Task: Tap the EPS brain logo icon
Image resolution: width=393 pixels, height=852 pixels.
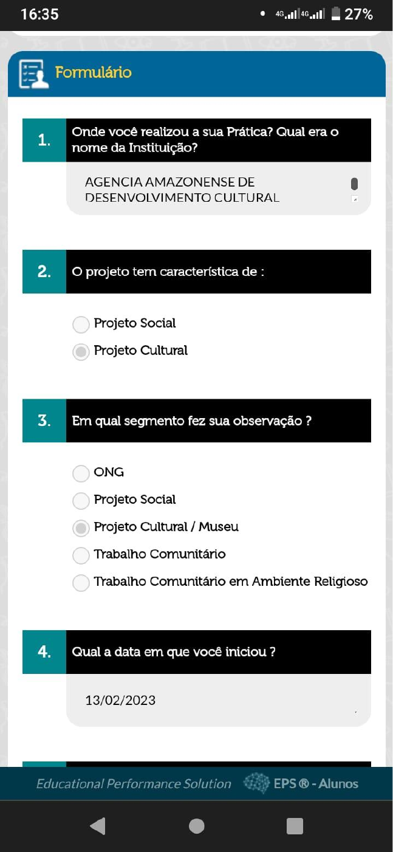Action: [256, 783]
